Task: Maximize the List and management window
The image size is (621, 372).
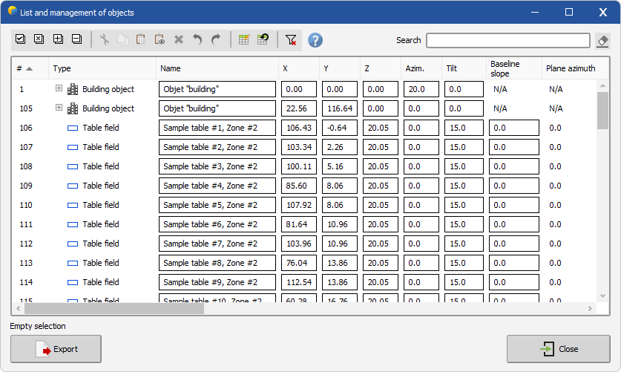Action: 569,12
